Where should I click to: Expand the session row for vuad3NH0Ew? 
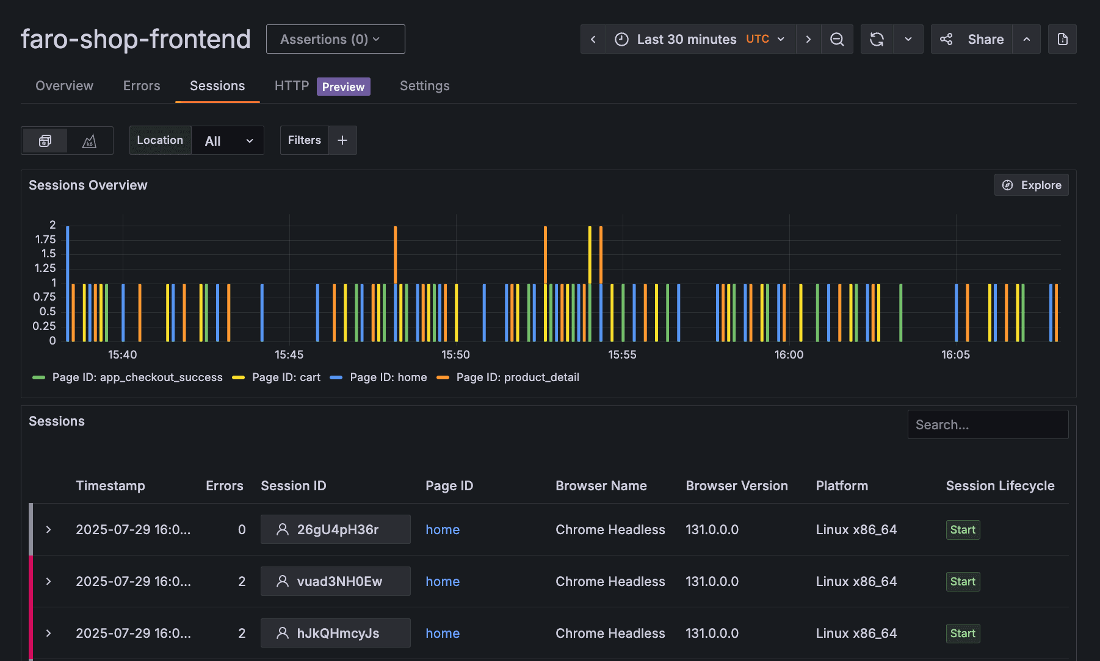48,581
